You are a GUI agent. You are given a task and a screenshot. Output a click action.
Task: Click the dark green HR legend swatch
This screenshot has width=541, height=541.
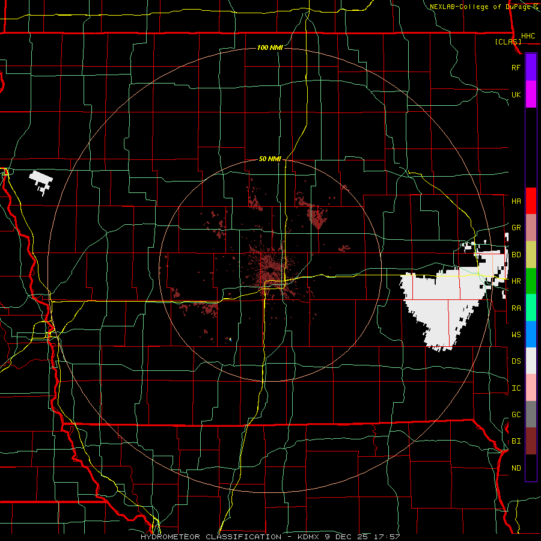[531, 281]
